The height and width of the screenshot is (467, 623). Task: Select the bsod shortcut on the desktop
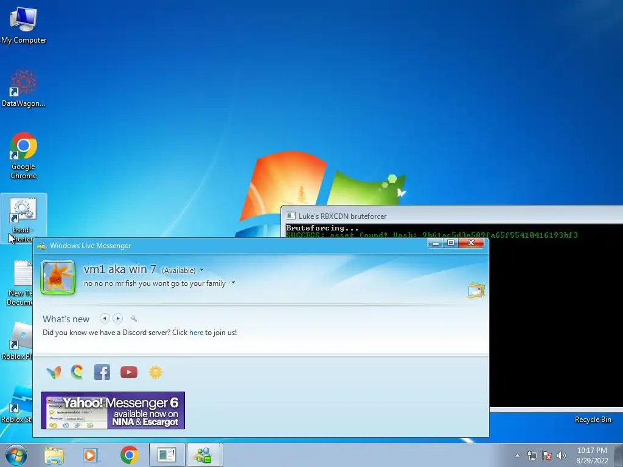(24, 218)
